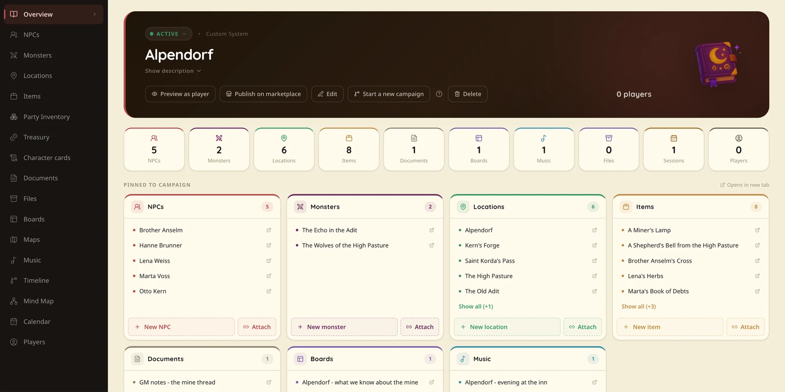The height and width of the screenshot is (392, 785).
Task: Open the Marta Voss NPC entry
Action: pyautogui.click(x=202, y=276)
